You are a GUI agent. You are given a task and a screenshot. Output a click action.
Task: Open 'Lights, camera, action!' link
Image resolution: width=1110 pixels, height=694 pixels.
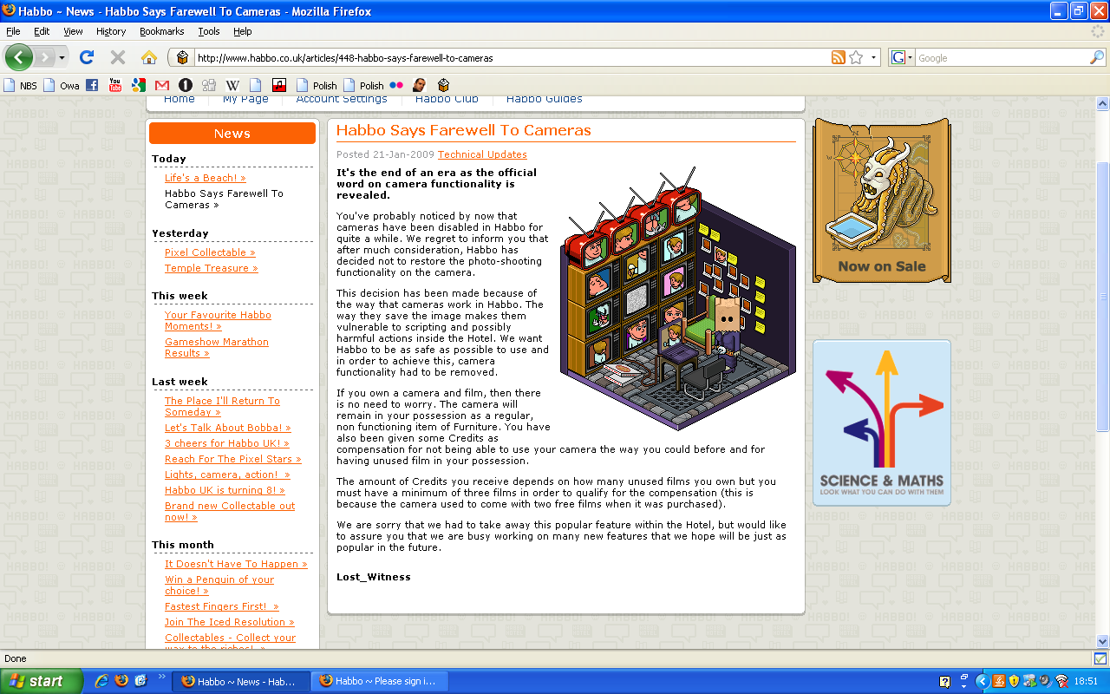227,475
